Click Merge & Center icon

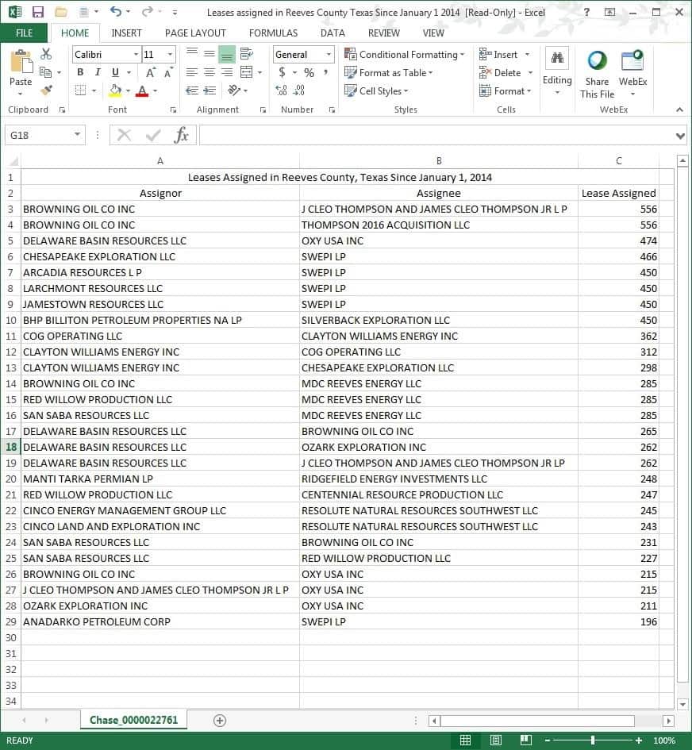246,72
